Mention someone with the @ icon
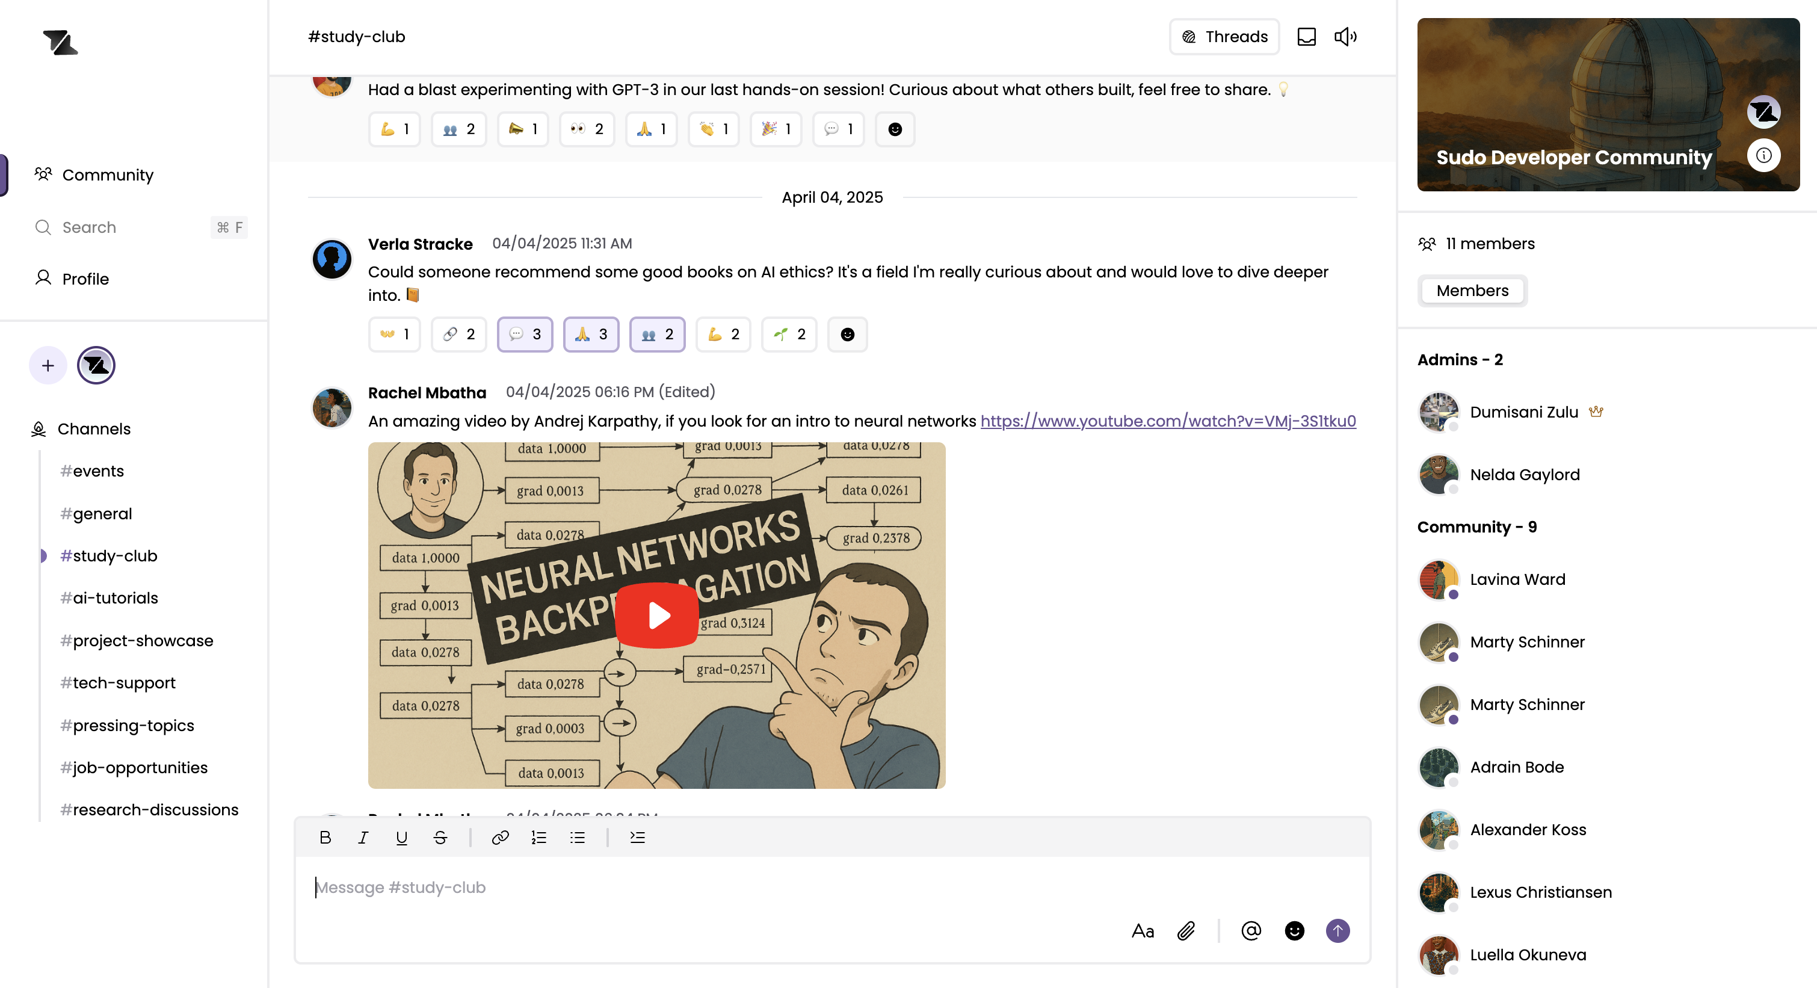Image resolution: width=1817 pixels, height=988 pixels. point(1251,931)
